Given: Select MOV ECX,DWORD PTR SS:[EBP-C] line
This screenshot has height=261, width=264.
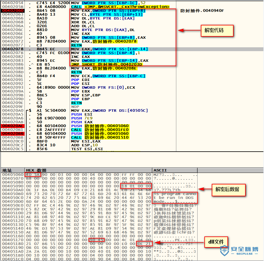Looking at the screenshot, I should (108, 76).
